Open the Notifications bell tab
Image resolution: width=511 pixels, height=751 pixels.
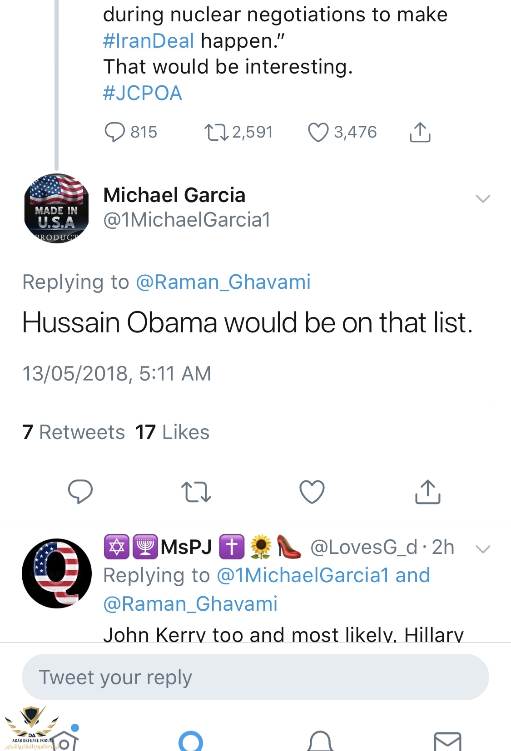click(320, 741)
